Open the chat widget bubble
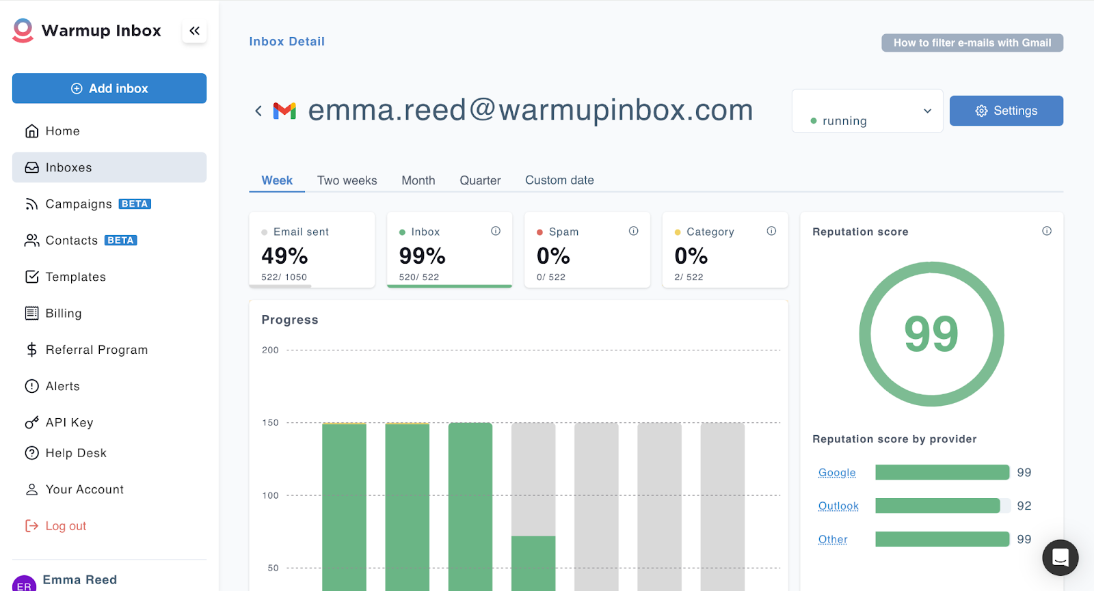The height and width of the screenshot is (591, 1094). pos(1060,558)
